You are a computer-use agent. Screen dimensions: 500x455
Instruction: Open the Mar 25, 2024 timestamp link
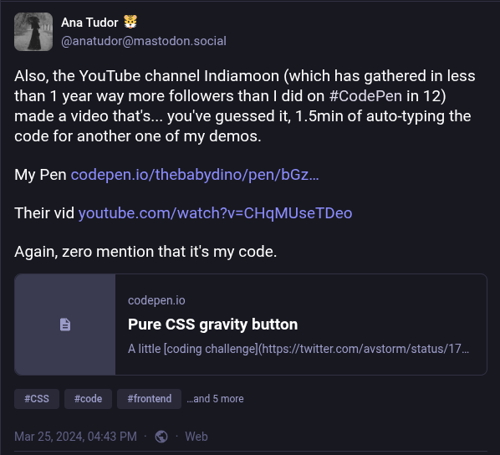click(x=75, y=437)
